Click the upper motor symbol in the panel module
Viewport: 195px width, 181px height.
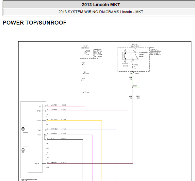pyautogui.click(x=23, y=129)
